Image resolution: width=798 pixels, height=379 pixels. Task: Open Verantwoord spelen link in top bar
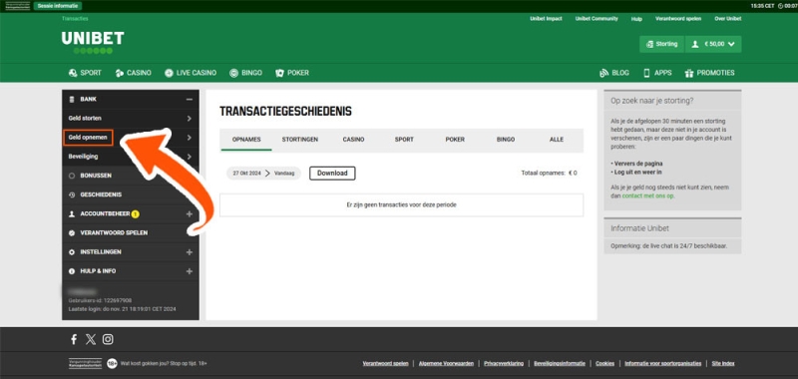pos(678,19)
